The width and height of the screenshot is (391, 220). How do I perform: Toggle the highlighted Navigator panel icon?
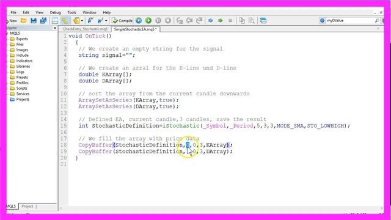(65, 20)
